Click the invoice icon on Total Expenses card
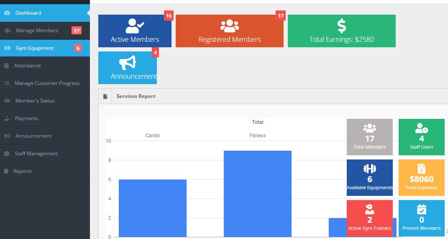The height and width of the screenshot is (239, 448). [x=421, y=169]
